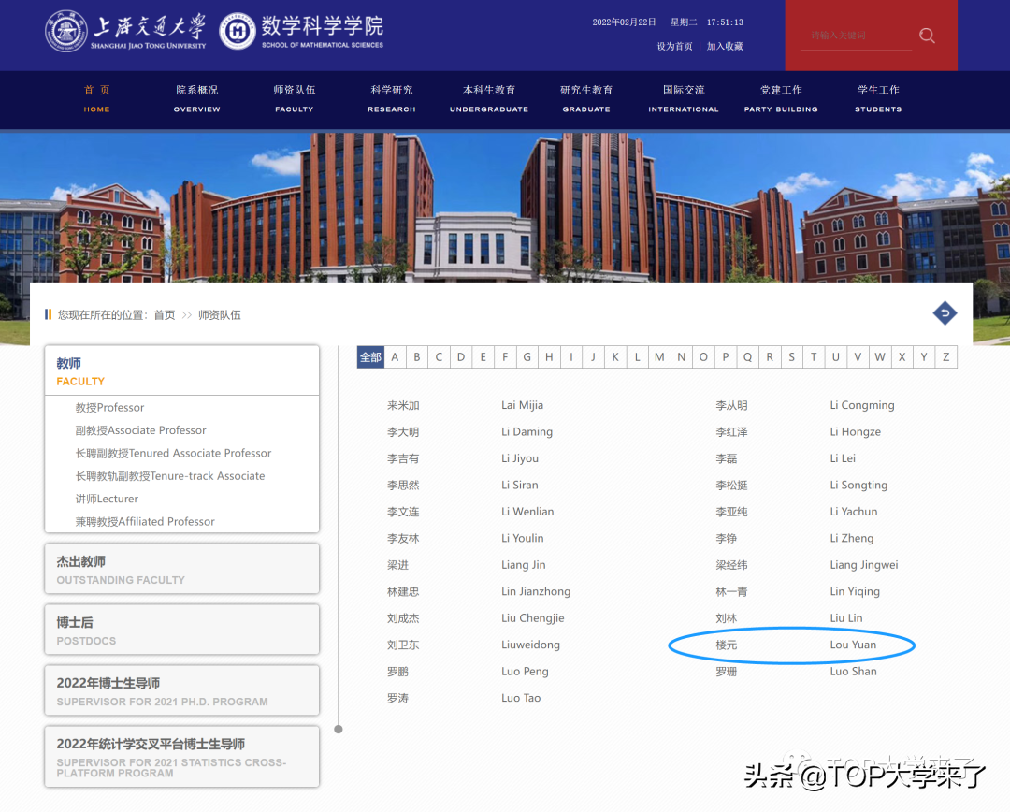
Task: Open the 科学研究 RESEARCH menu
Action: click(x=391, y=99)
